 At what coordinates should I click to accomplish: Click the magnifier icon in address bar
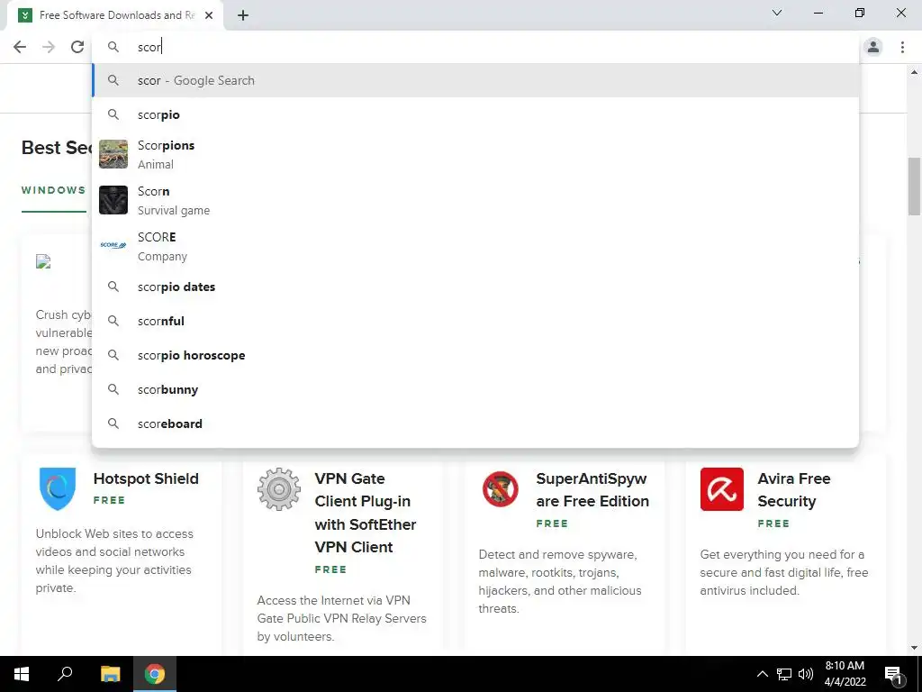coord(113,47)
